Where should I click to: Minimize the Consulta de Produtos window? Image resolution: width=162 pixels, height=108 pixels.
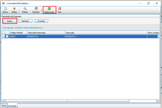coord(140,3)
